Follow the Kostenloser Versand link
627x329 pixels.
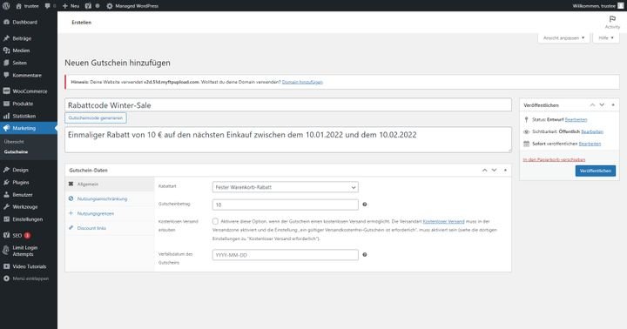(443, 221)
